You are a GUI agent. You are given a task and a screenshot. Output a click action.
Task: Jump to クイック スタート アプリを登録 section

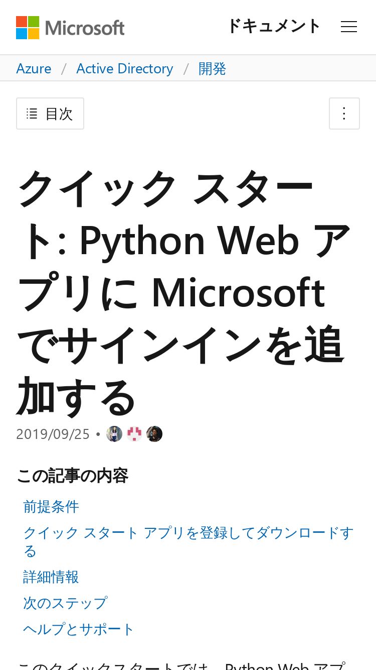tap(189, 542)
